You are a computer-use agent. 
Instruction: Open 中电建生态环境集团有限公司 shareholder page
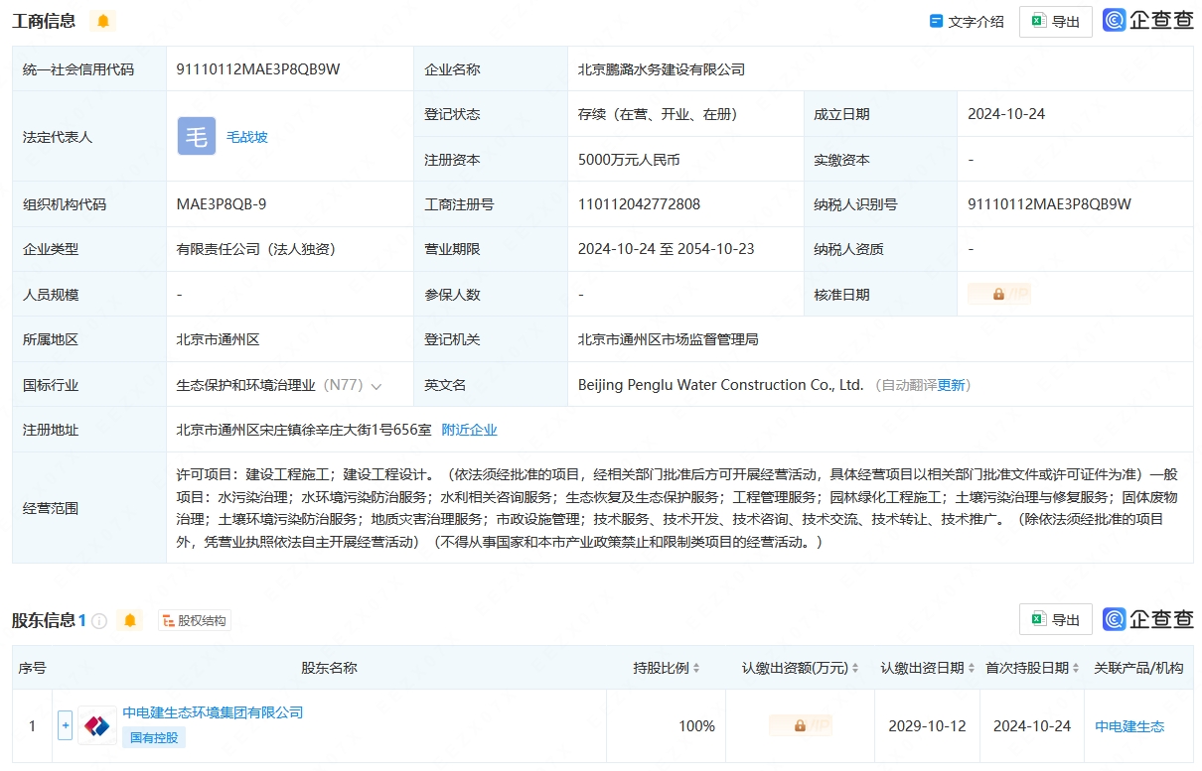click(x=213, y=712)
